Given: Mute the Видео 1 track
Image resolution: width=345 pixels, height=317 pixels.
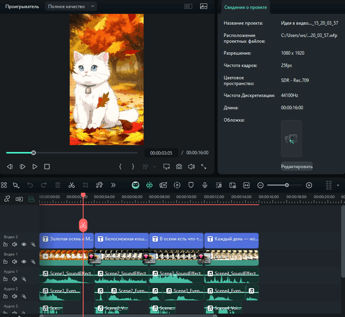Looking at the screenshot, I should tap(15, 261).
